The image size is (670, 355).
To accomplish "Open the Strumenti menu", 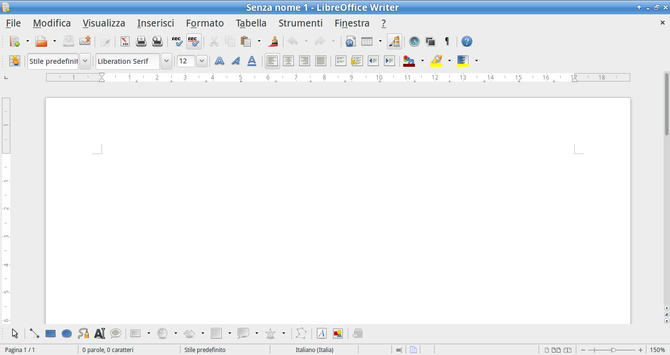I will 301,23.
